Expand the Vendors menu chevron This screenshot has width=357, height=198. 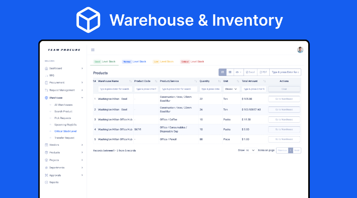(82, 145)
